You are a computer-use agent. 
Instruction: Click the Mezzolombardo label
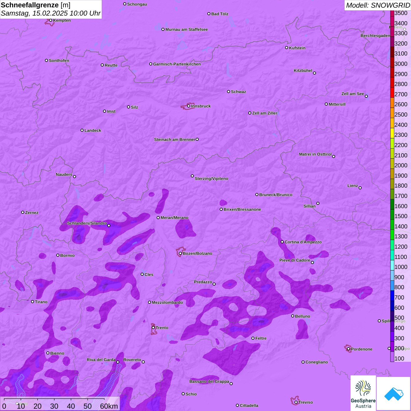pyautogui.click(x=167, y=302)
